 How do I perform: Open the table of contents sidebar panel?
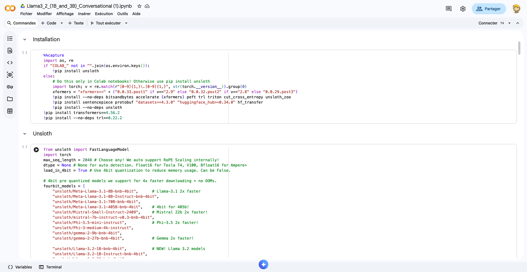10,38
